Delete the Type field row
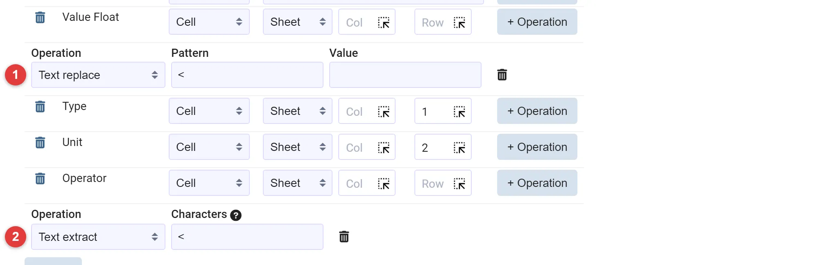The width and height of the screenshot is (819, 265). coord(40,107)
